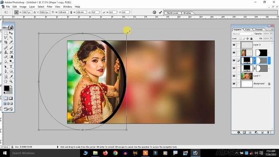The height and width of the screenshot is (157, 279).
Task: Create a new layer from panel bottom
Action: pyautogui.click(x=262, y=132)
